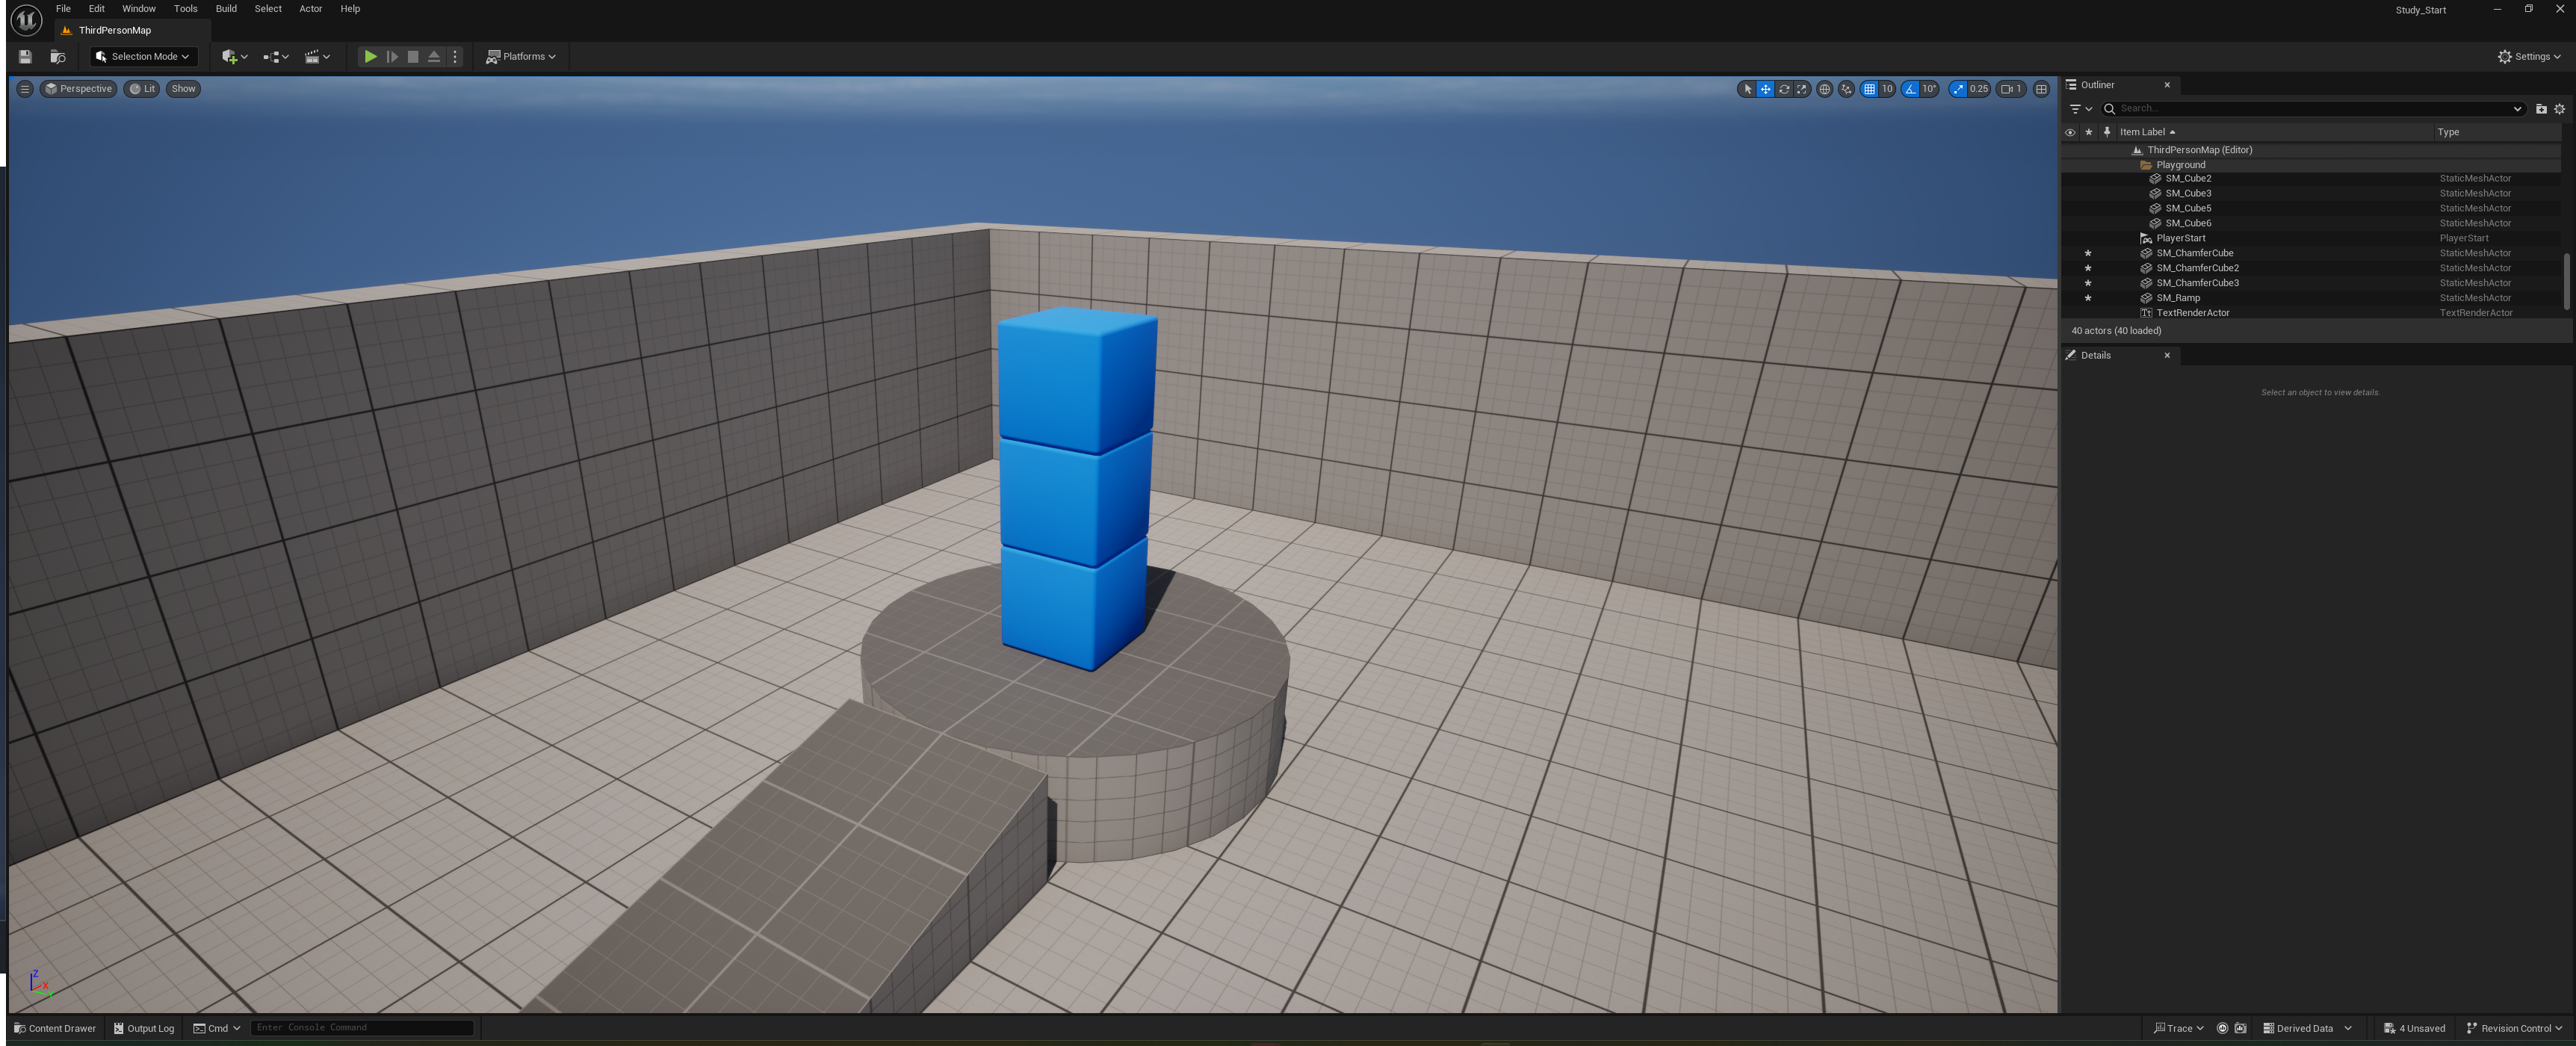Switch world/local coordinate system globe icon
Viewport: 2576px width, 1046px height.
pos(1824,89)
